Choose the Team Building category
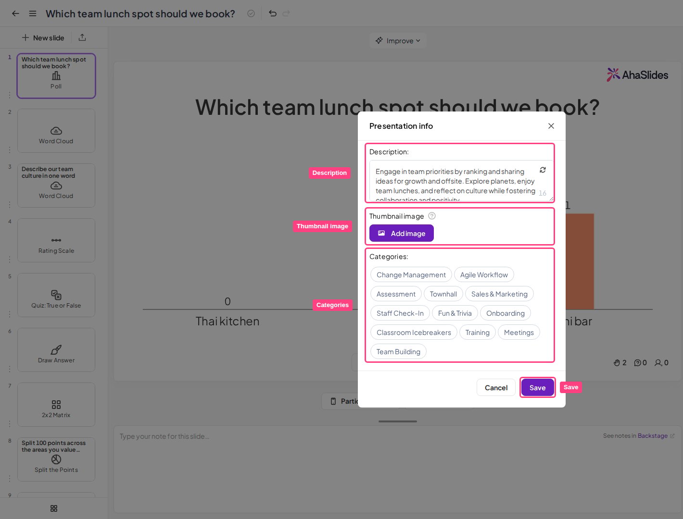The width and height of the screenshot is (683, 519). [x=398, y=352]
